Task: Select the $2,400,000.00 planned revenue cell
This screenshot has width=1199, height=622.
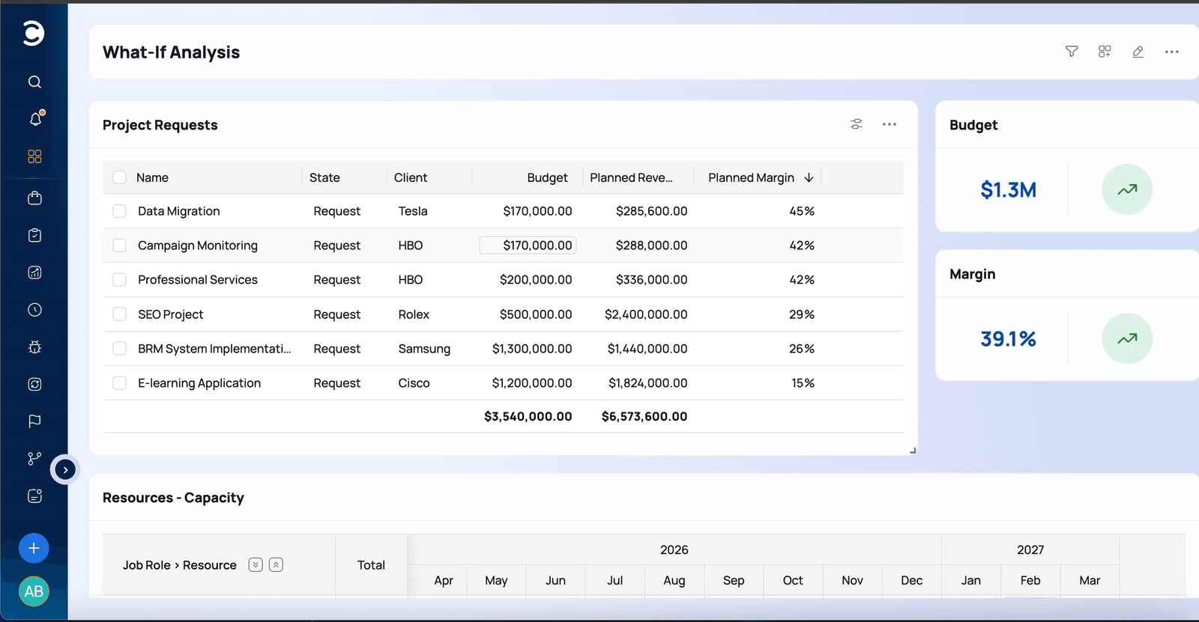Action: [x=646, y=314]
